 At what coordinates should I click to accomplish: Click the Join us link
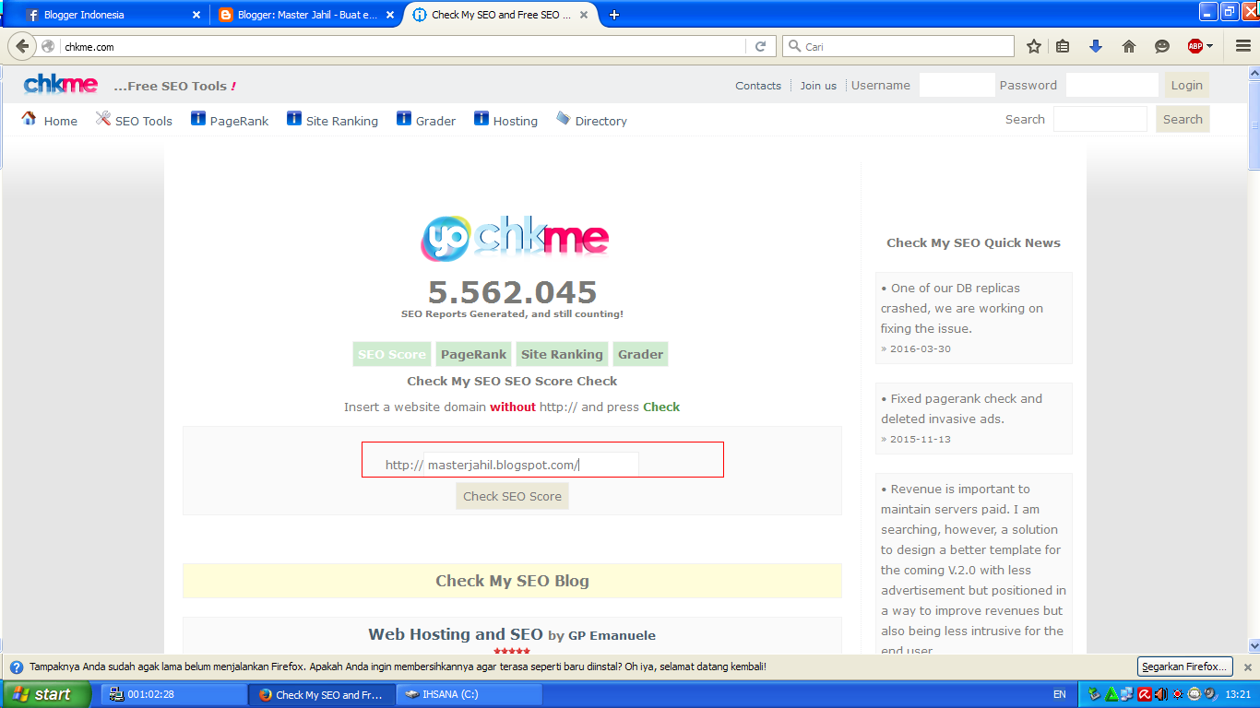[x=818, y=86]
